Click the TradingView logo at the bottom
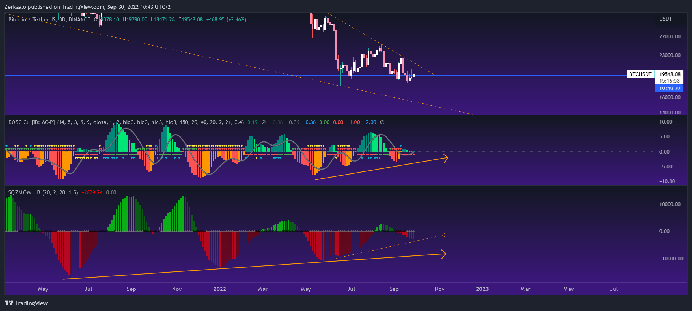 coord(26,303)
